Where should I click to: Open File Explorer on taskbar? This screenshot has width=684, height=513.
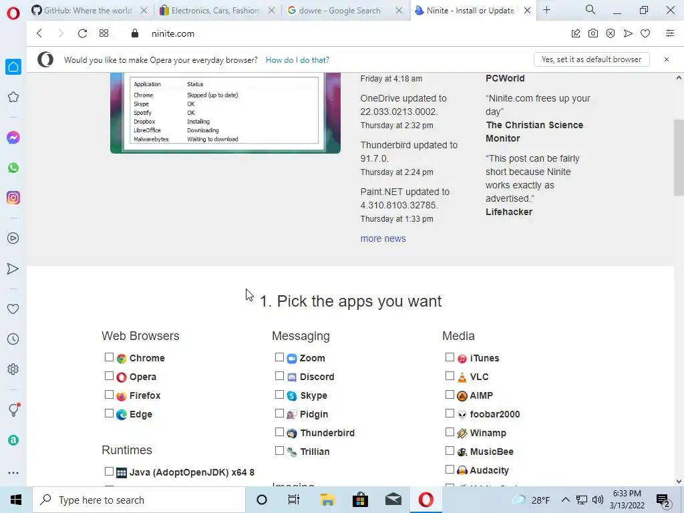[327, 500]
